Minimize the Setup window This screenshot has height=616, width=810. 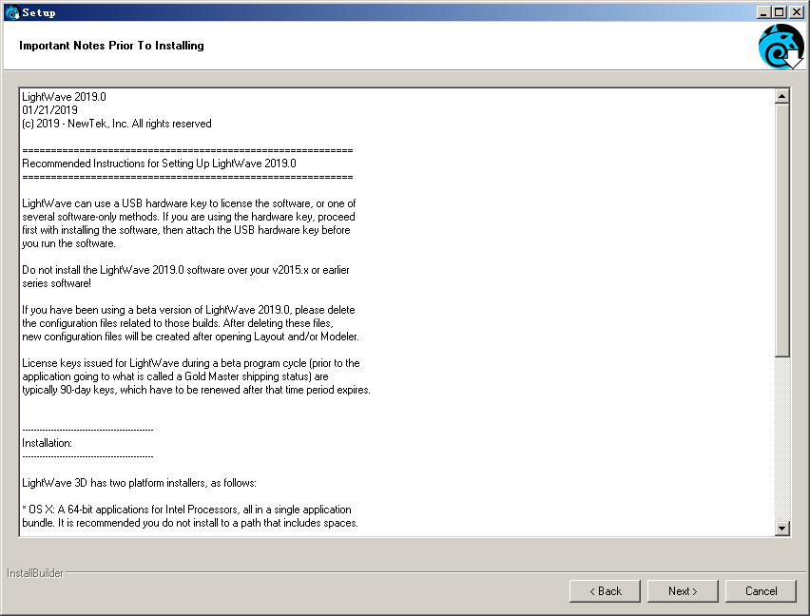click(763, 11)
